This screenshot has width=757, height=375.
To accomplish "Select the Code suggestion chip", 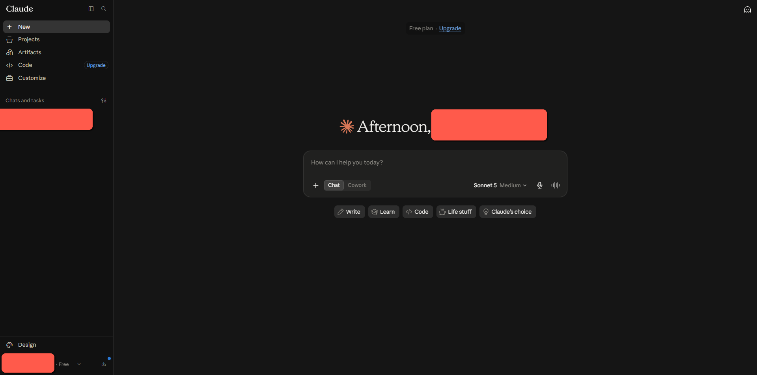I will [x=418, y=212].
